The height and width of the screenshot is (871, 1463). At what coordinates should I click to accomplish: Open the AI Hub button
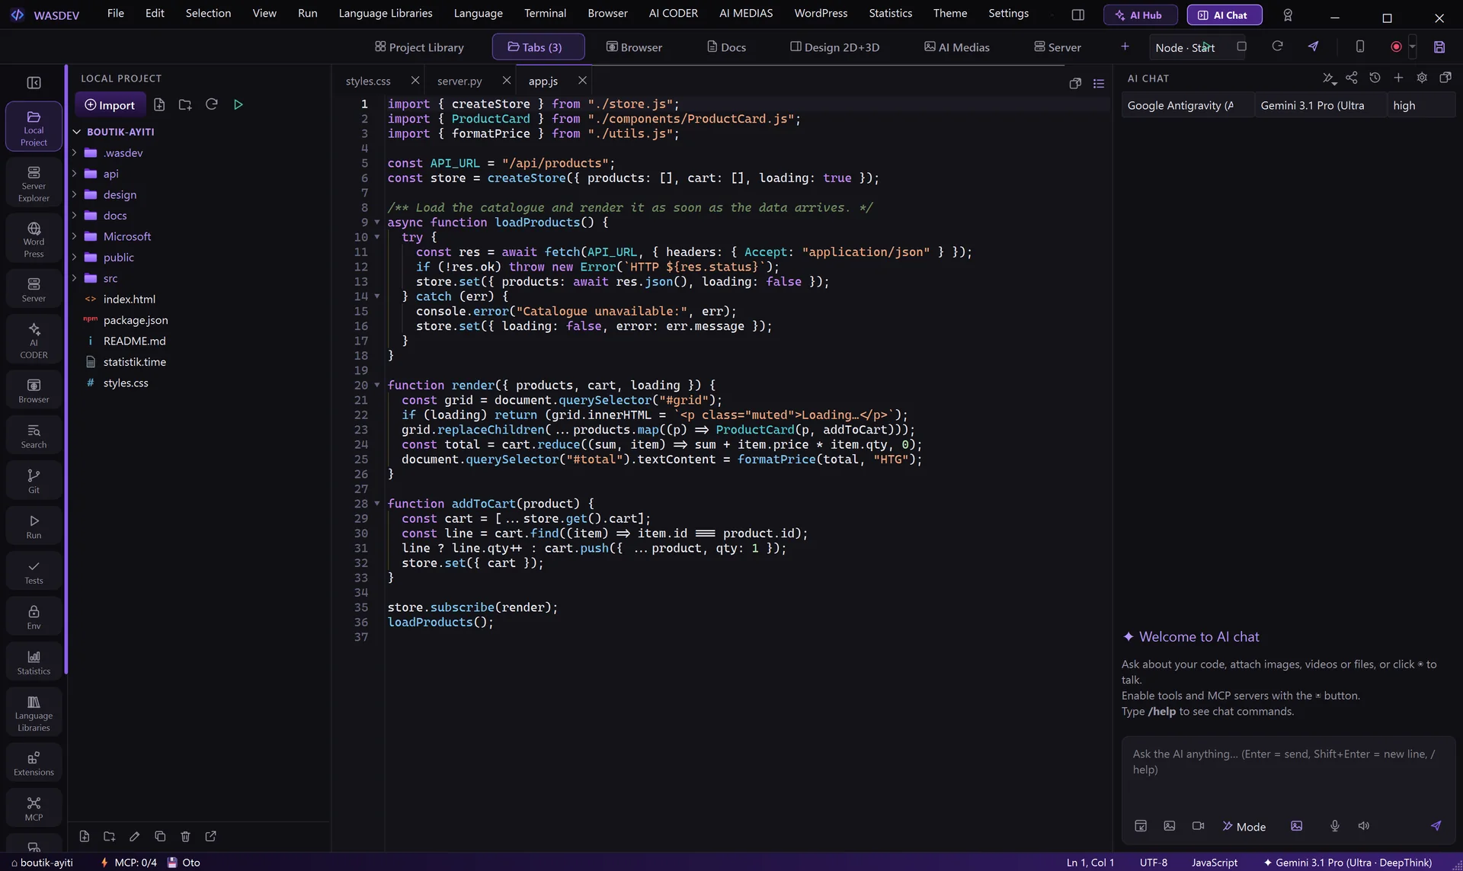(1140, 15)
